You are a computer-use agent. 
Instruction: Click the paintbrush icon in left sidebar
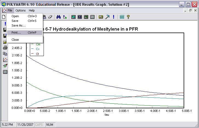pyautogui.click(x=5, y=66)
